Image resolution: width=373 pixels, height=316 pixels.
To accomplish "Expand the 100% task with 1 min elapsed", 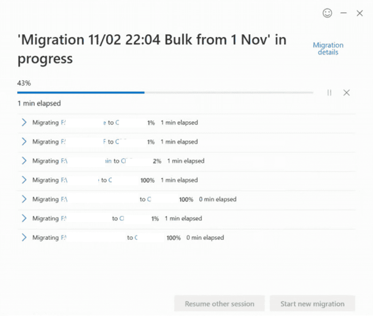I will click(24, 180).
